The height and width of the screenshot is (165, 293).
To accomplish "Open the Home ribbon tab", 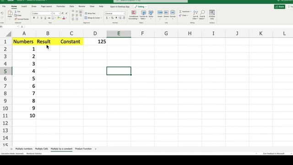I will tap(14, 6).
